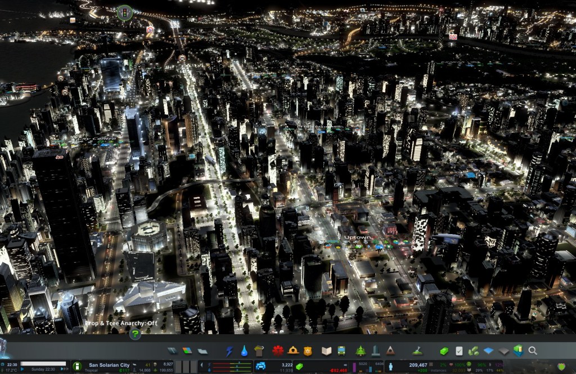576x374 pixels.
Task: Open Parks and Plazas menu
Action: click(x=361, y=351)
